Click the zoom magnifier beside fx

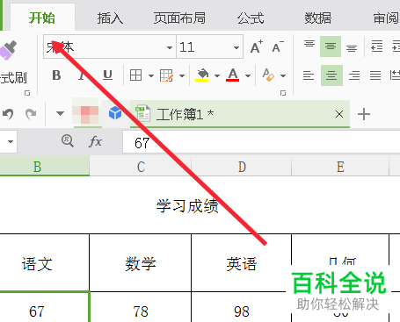pyautogui.click(x=68, y=141)
